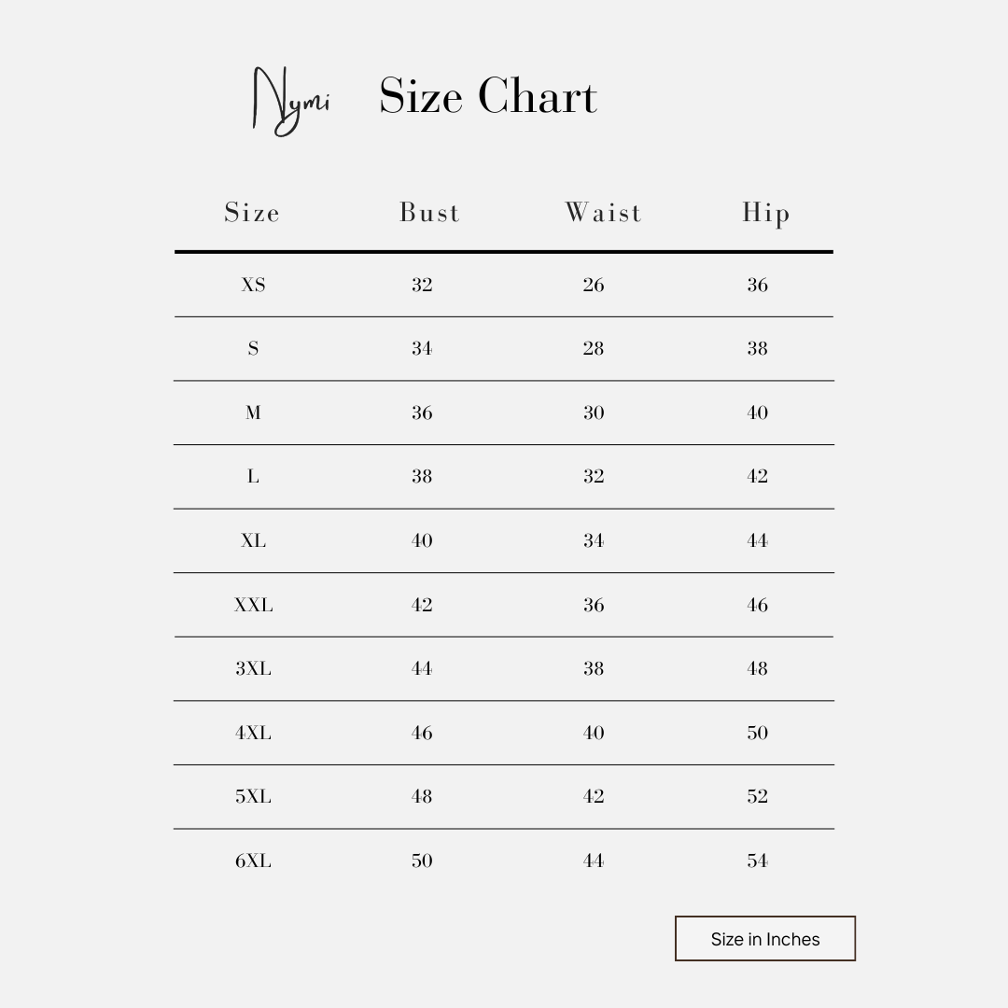Click the L size row label
Image resolution: width=1008 pixels, height=1008 pixels.
click(253, 476)
